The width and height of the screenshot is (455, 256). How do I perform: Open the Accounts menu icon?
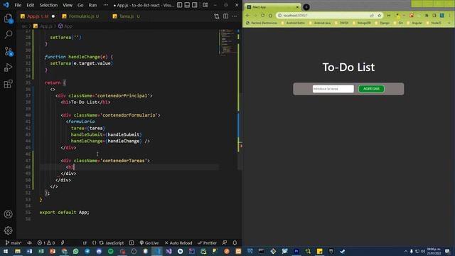(8, 214)
